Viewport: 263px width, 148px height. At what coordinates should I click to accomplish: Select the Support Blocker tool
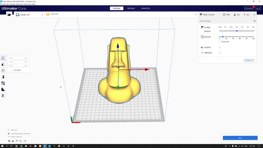tap(3, 90)
